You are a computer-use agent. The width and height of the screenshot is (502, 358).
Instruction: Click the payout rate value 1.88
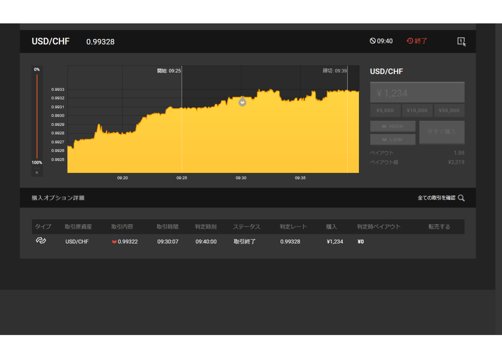pos(459,153)
